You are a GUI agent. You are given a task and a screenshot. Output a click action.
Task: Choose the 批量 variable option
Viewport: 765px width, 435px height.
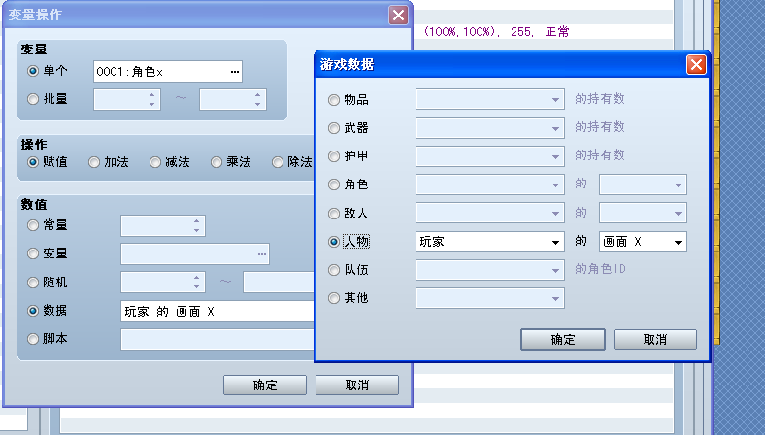pyautogui.click(x=33, y=99)
